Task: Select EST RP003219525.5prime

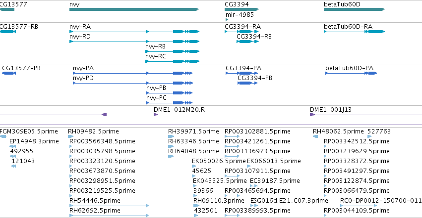Action: [71, 196]
